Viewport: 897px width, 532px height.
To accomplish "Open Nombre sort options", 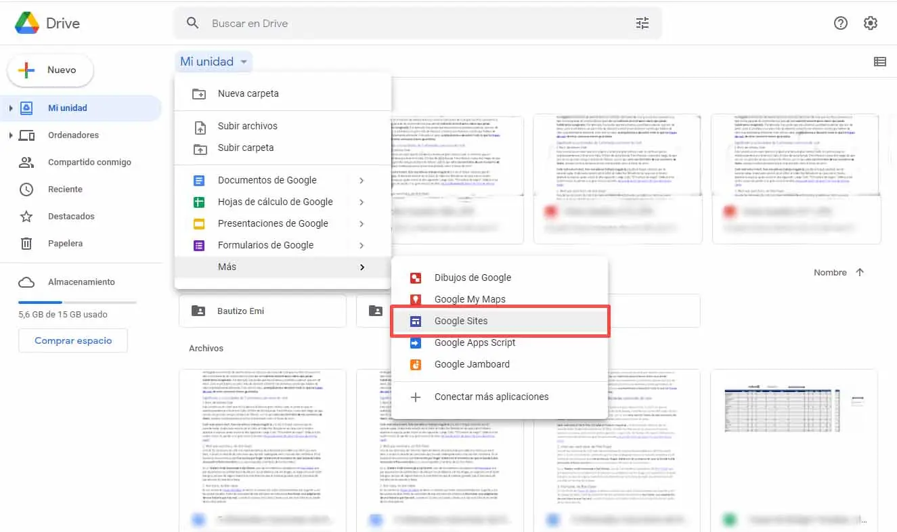I will click(x=830, y=272).
